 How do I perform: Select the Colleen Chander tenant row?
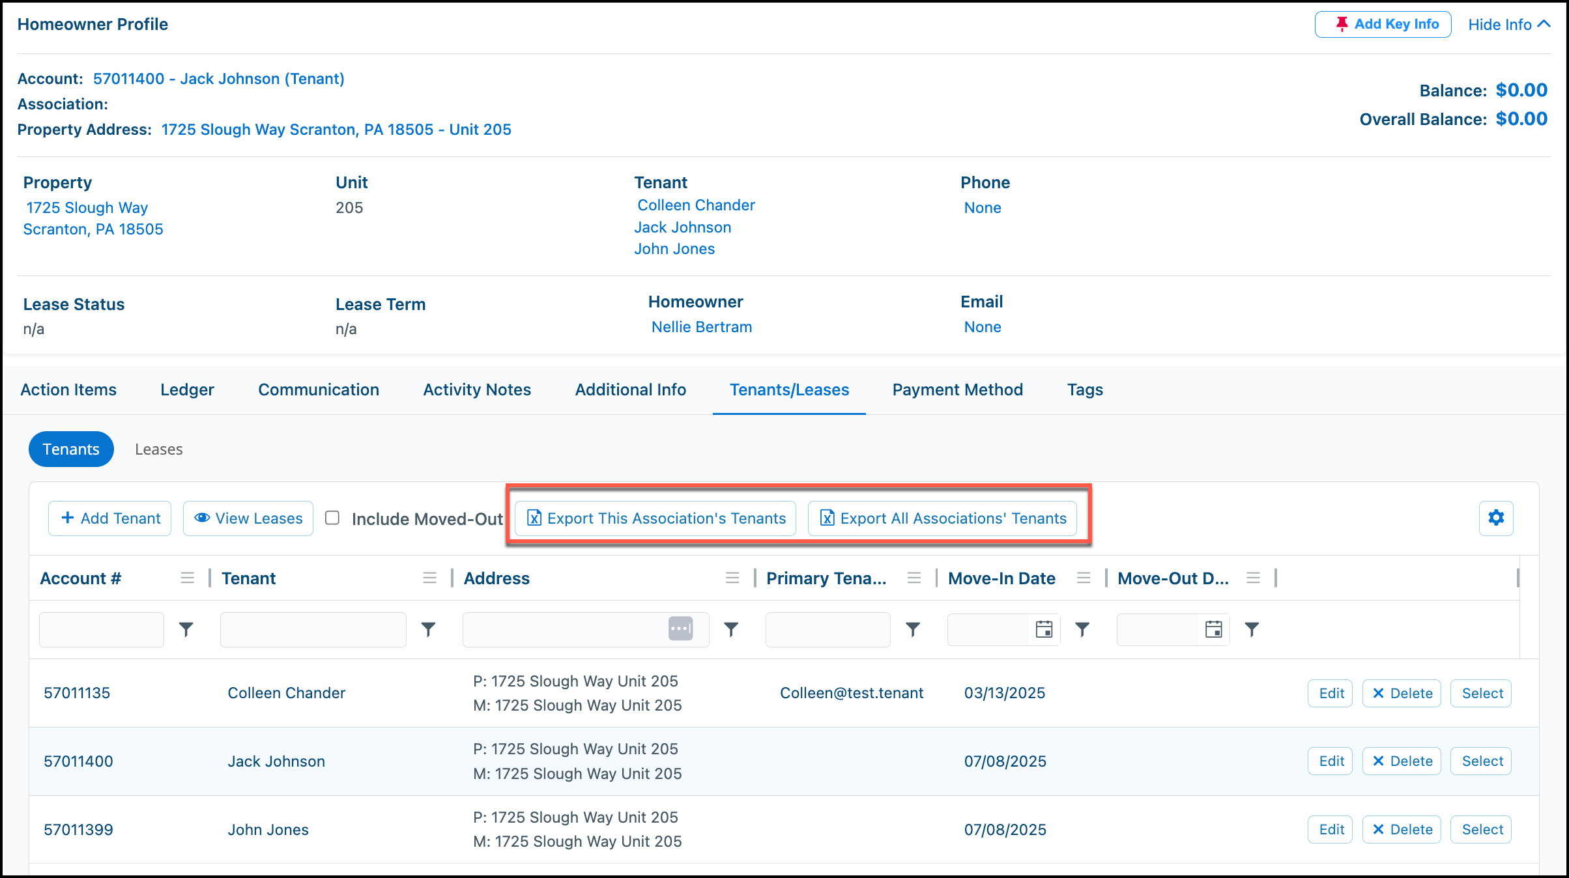click(x=1481, y=693)
